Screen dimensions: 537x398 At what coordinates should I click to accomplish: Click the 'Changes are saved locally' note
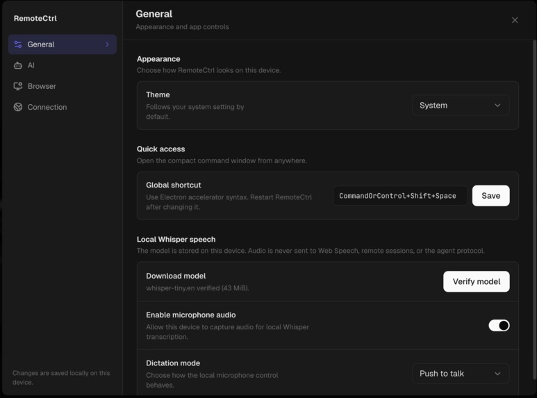point(61,378)
